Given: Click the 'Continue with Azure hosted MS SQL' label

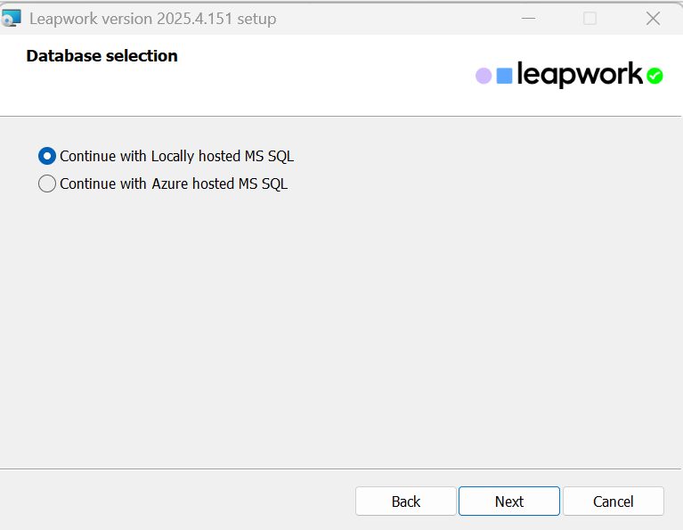Looking at the screenshot, I should (x=174, y=184).
